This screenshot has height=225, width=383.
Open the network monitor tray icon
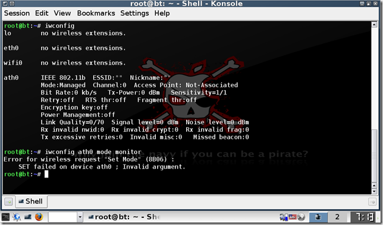[284, 217]
